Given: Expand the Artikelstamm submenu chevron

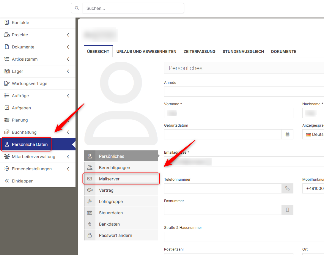Looking at the screenshot, I should point(68,59).
